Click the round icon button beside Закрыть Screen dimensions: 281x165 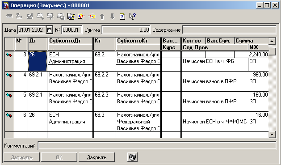(x=133, y=157)
